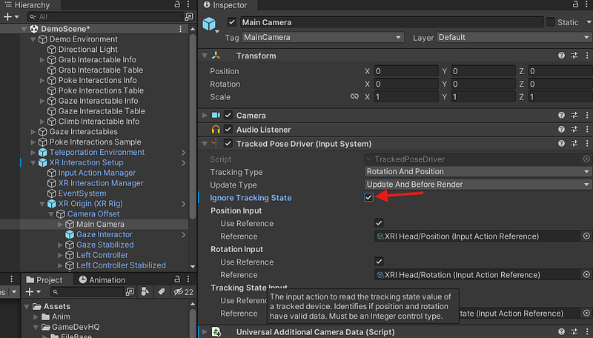The image size is (593, 338).
Task: Open Transform component help icon
Action: tap(561, 56)
